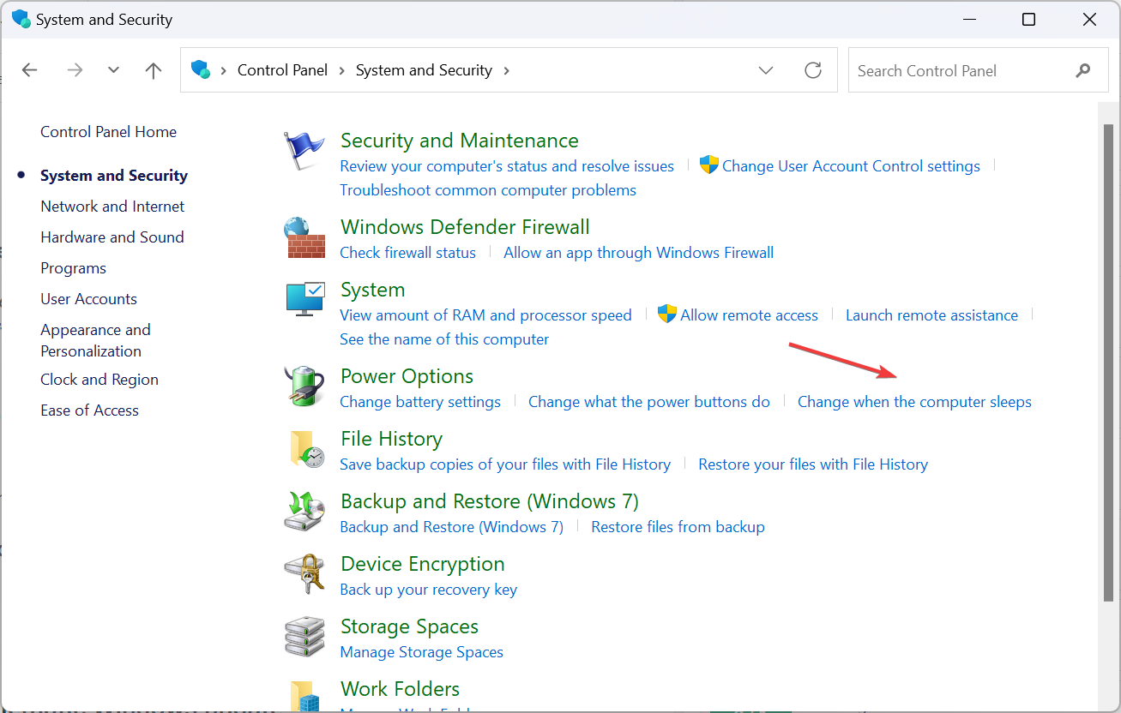
Task: Click the Device Encryption lock icon
Action: coord(304,573)
